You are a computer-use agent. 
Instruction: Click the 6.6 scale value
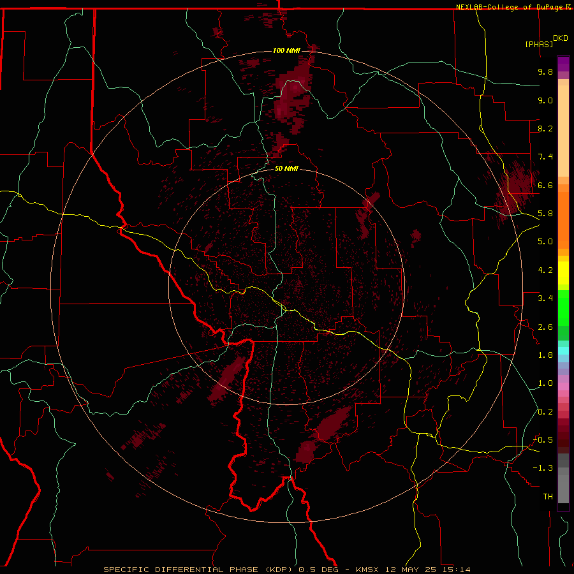tap(545, 185)
